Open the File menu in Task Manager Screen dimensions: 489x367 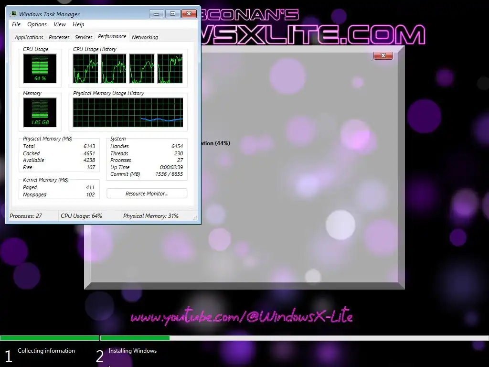click(16, 24)
